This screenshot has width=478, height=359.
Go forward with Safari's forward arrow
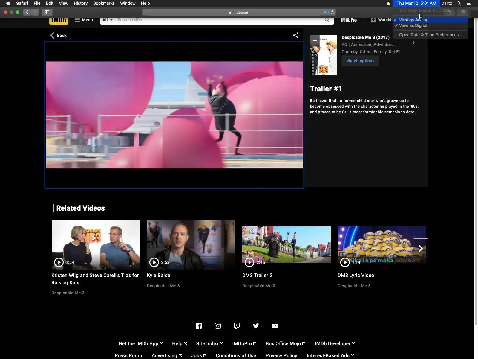pos(35,12)
